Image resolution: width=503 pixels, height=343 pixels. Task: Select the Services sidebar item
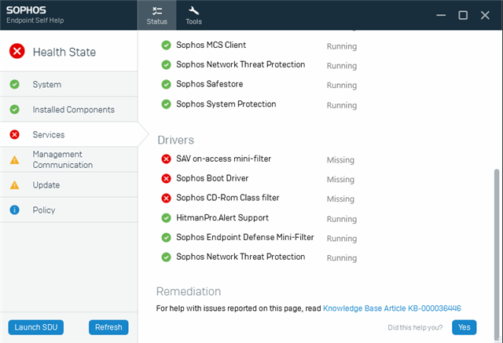pos(68,134)
